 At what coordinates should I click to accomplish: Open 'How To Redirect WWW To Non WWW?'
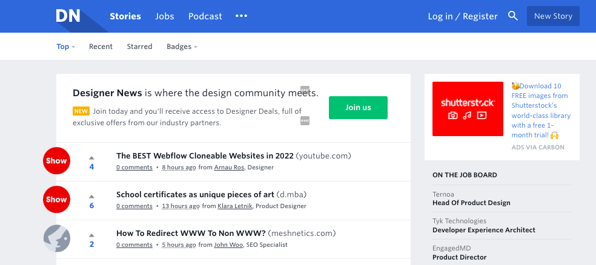[191, 233]
